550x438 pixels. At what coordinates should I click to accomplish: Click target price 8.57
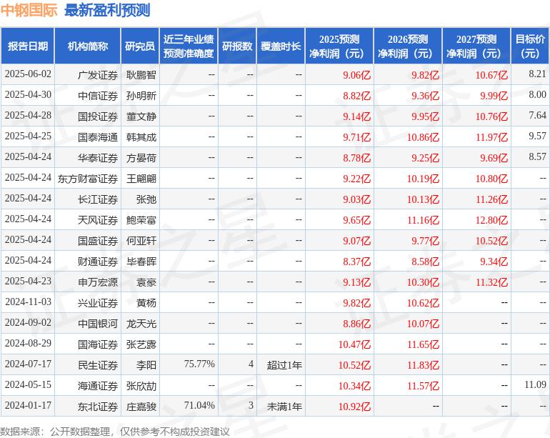point(537,157)
